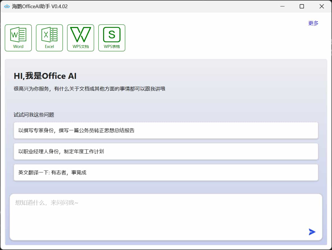Select the 英文翻译一下 suggestion
This screenshot has height=250, width=332.
(166, 173)
